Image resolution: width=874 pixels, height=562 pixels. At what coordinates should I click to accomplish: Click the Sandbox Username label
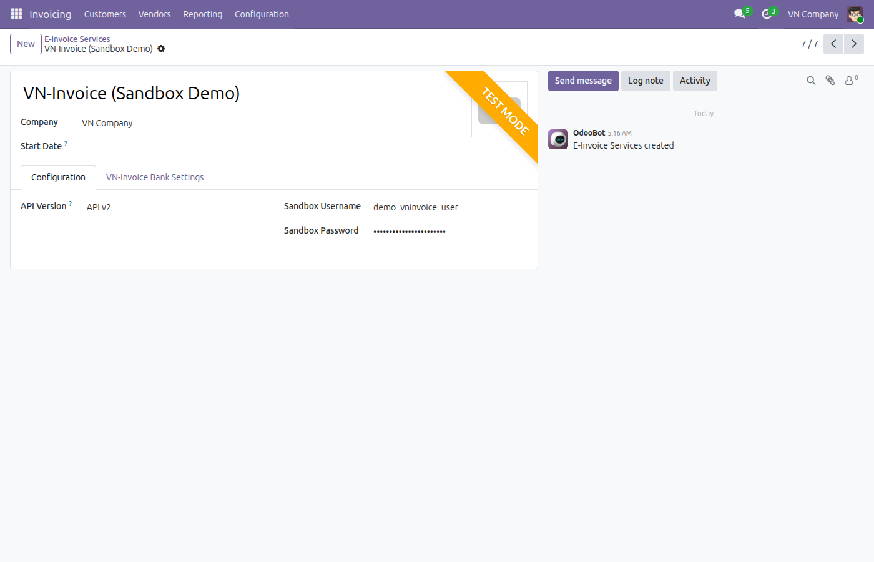[x=322, y=206]
